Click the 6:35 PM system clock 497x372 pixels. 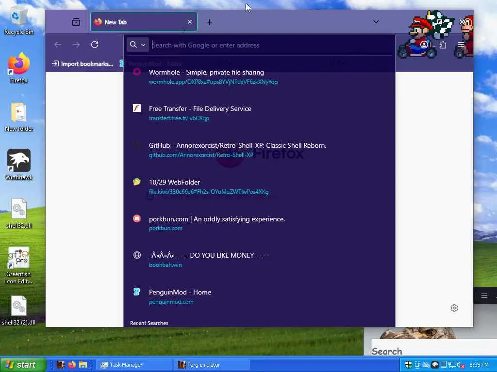479,365
